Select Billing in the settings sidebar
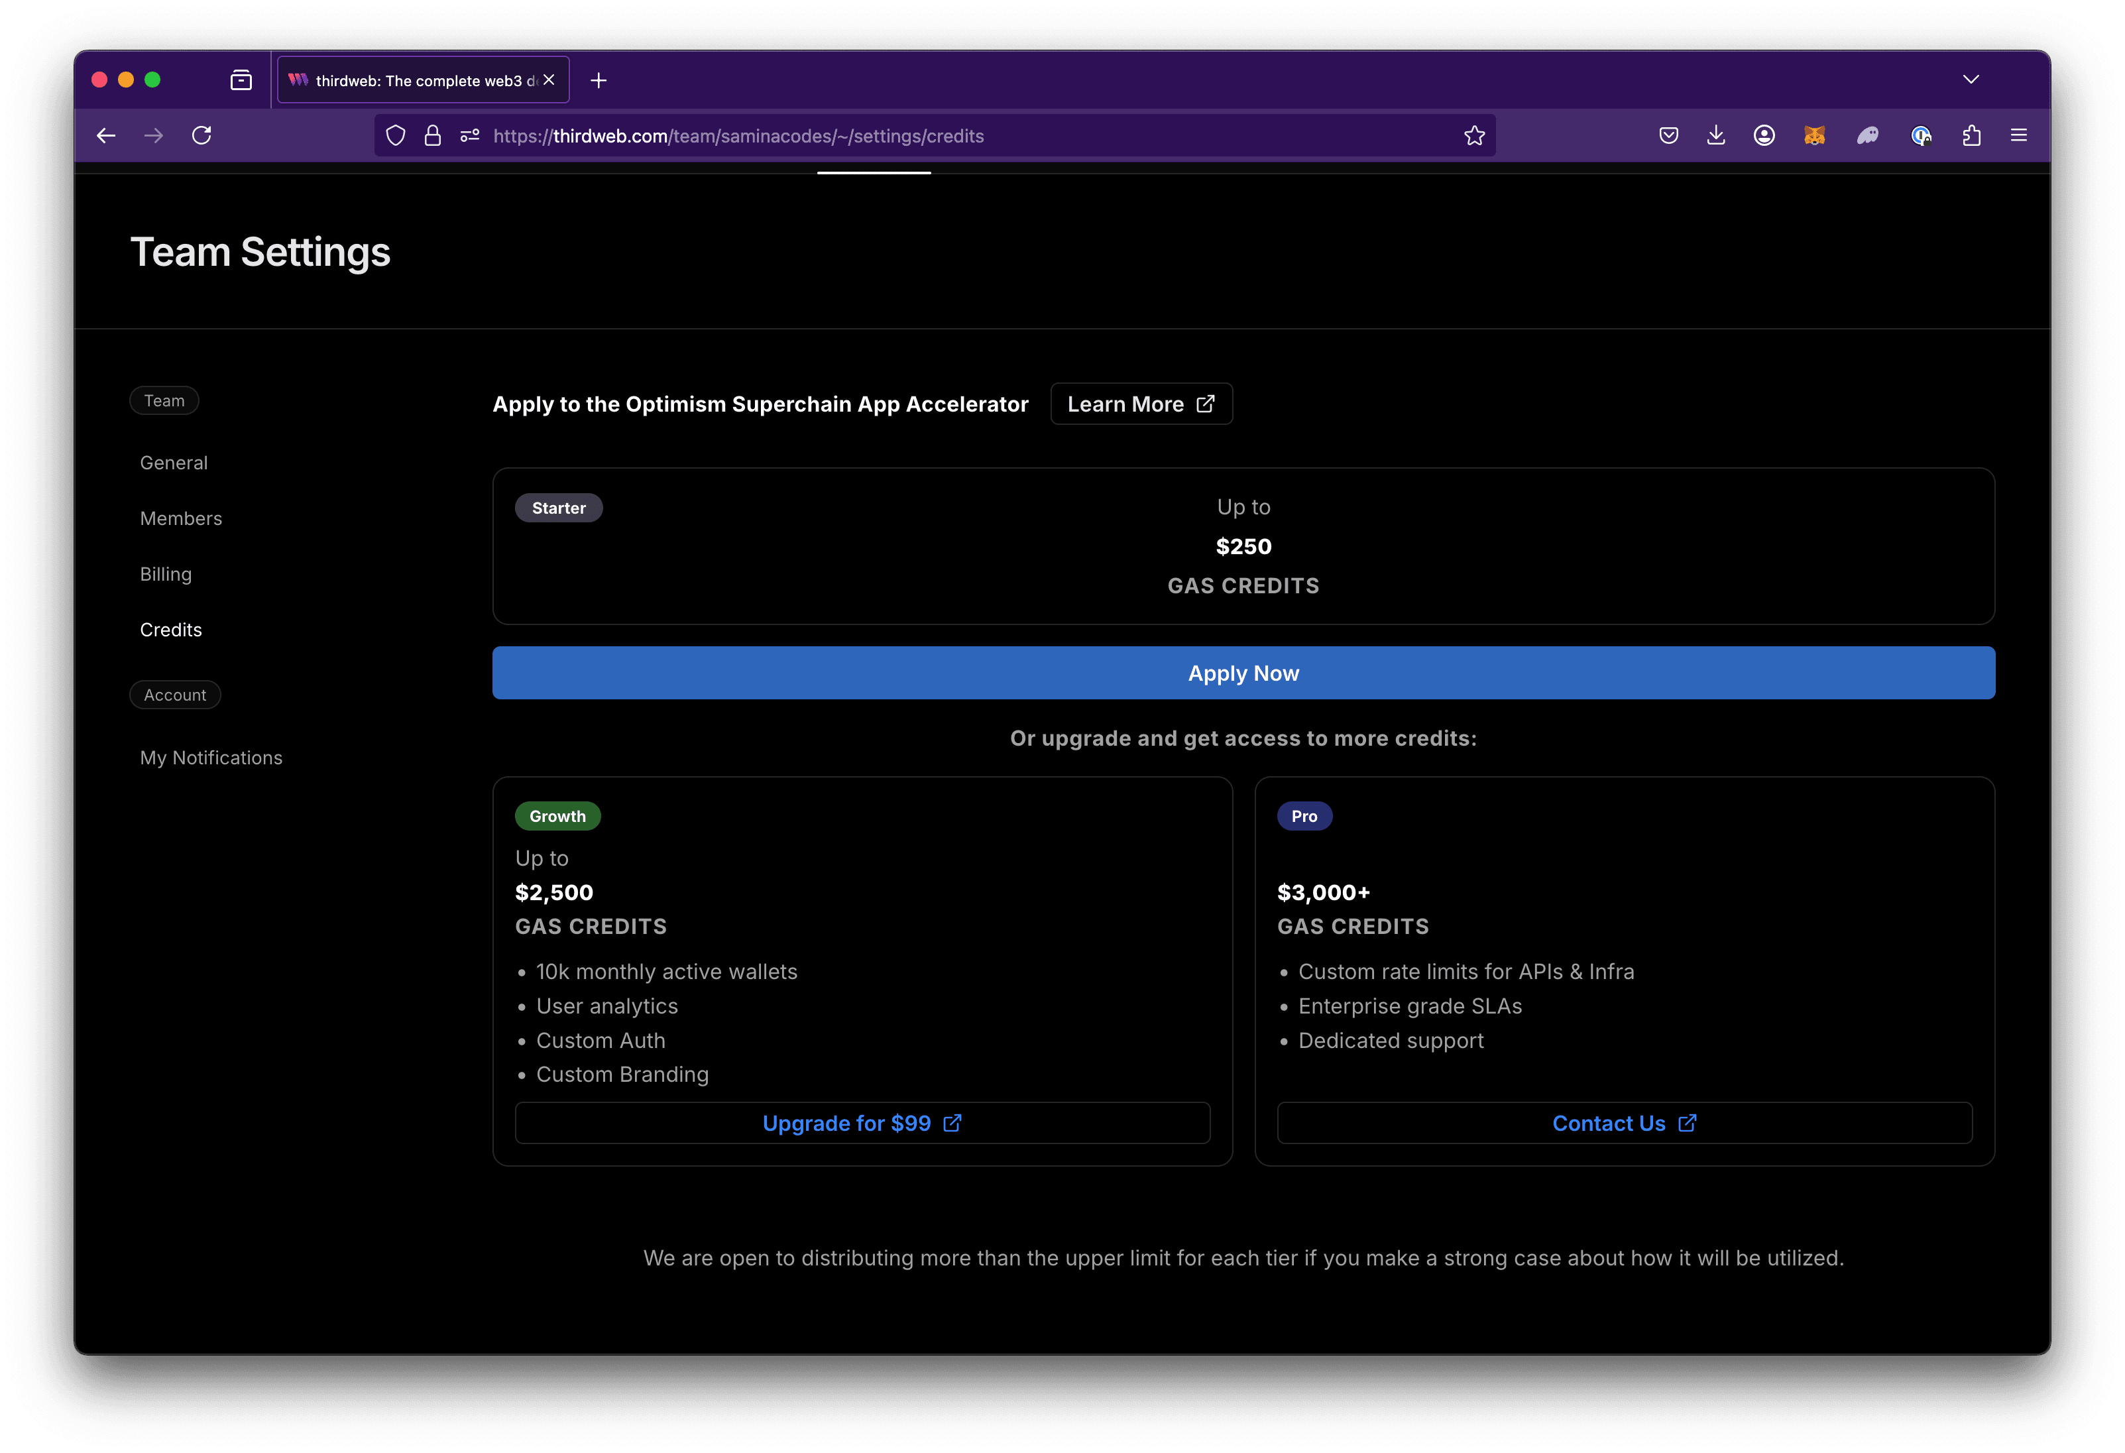 pyautogui.click(x=166, y=573)
